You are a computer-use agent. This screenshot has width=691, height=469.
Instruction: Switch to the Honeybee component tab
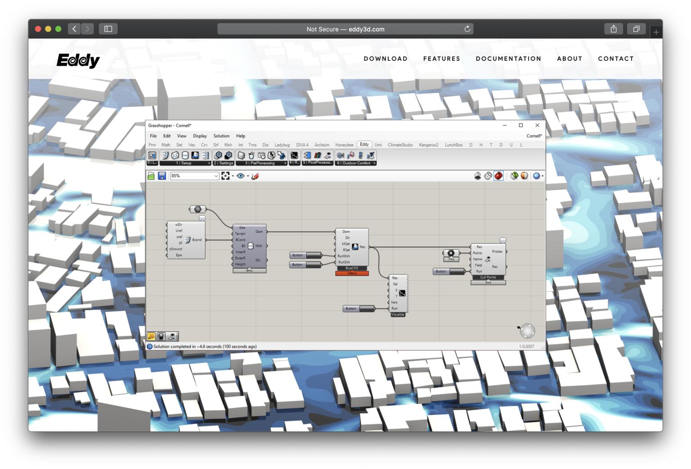344,145
